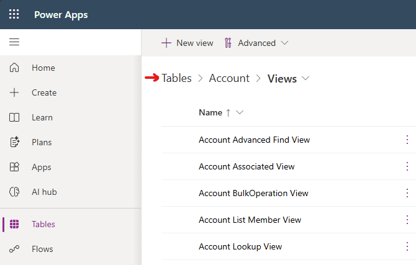Screen dimensions: 416x265
Task: Navigate to Account in breadcrumb
Action: (x=229, y=78)
